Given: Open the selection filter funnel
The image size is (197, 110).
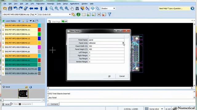Looking at the screenshot, I should click(x=110, y=14).
